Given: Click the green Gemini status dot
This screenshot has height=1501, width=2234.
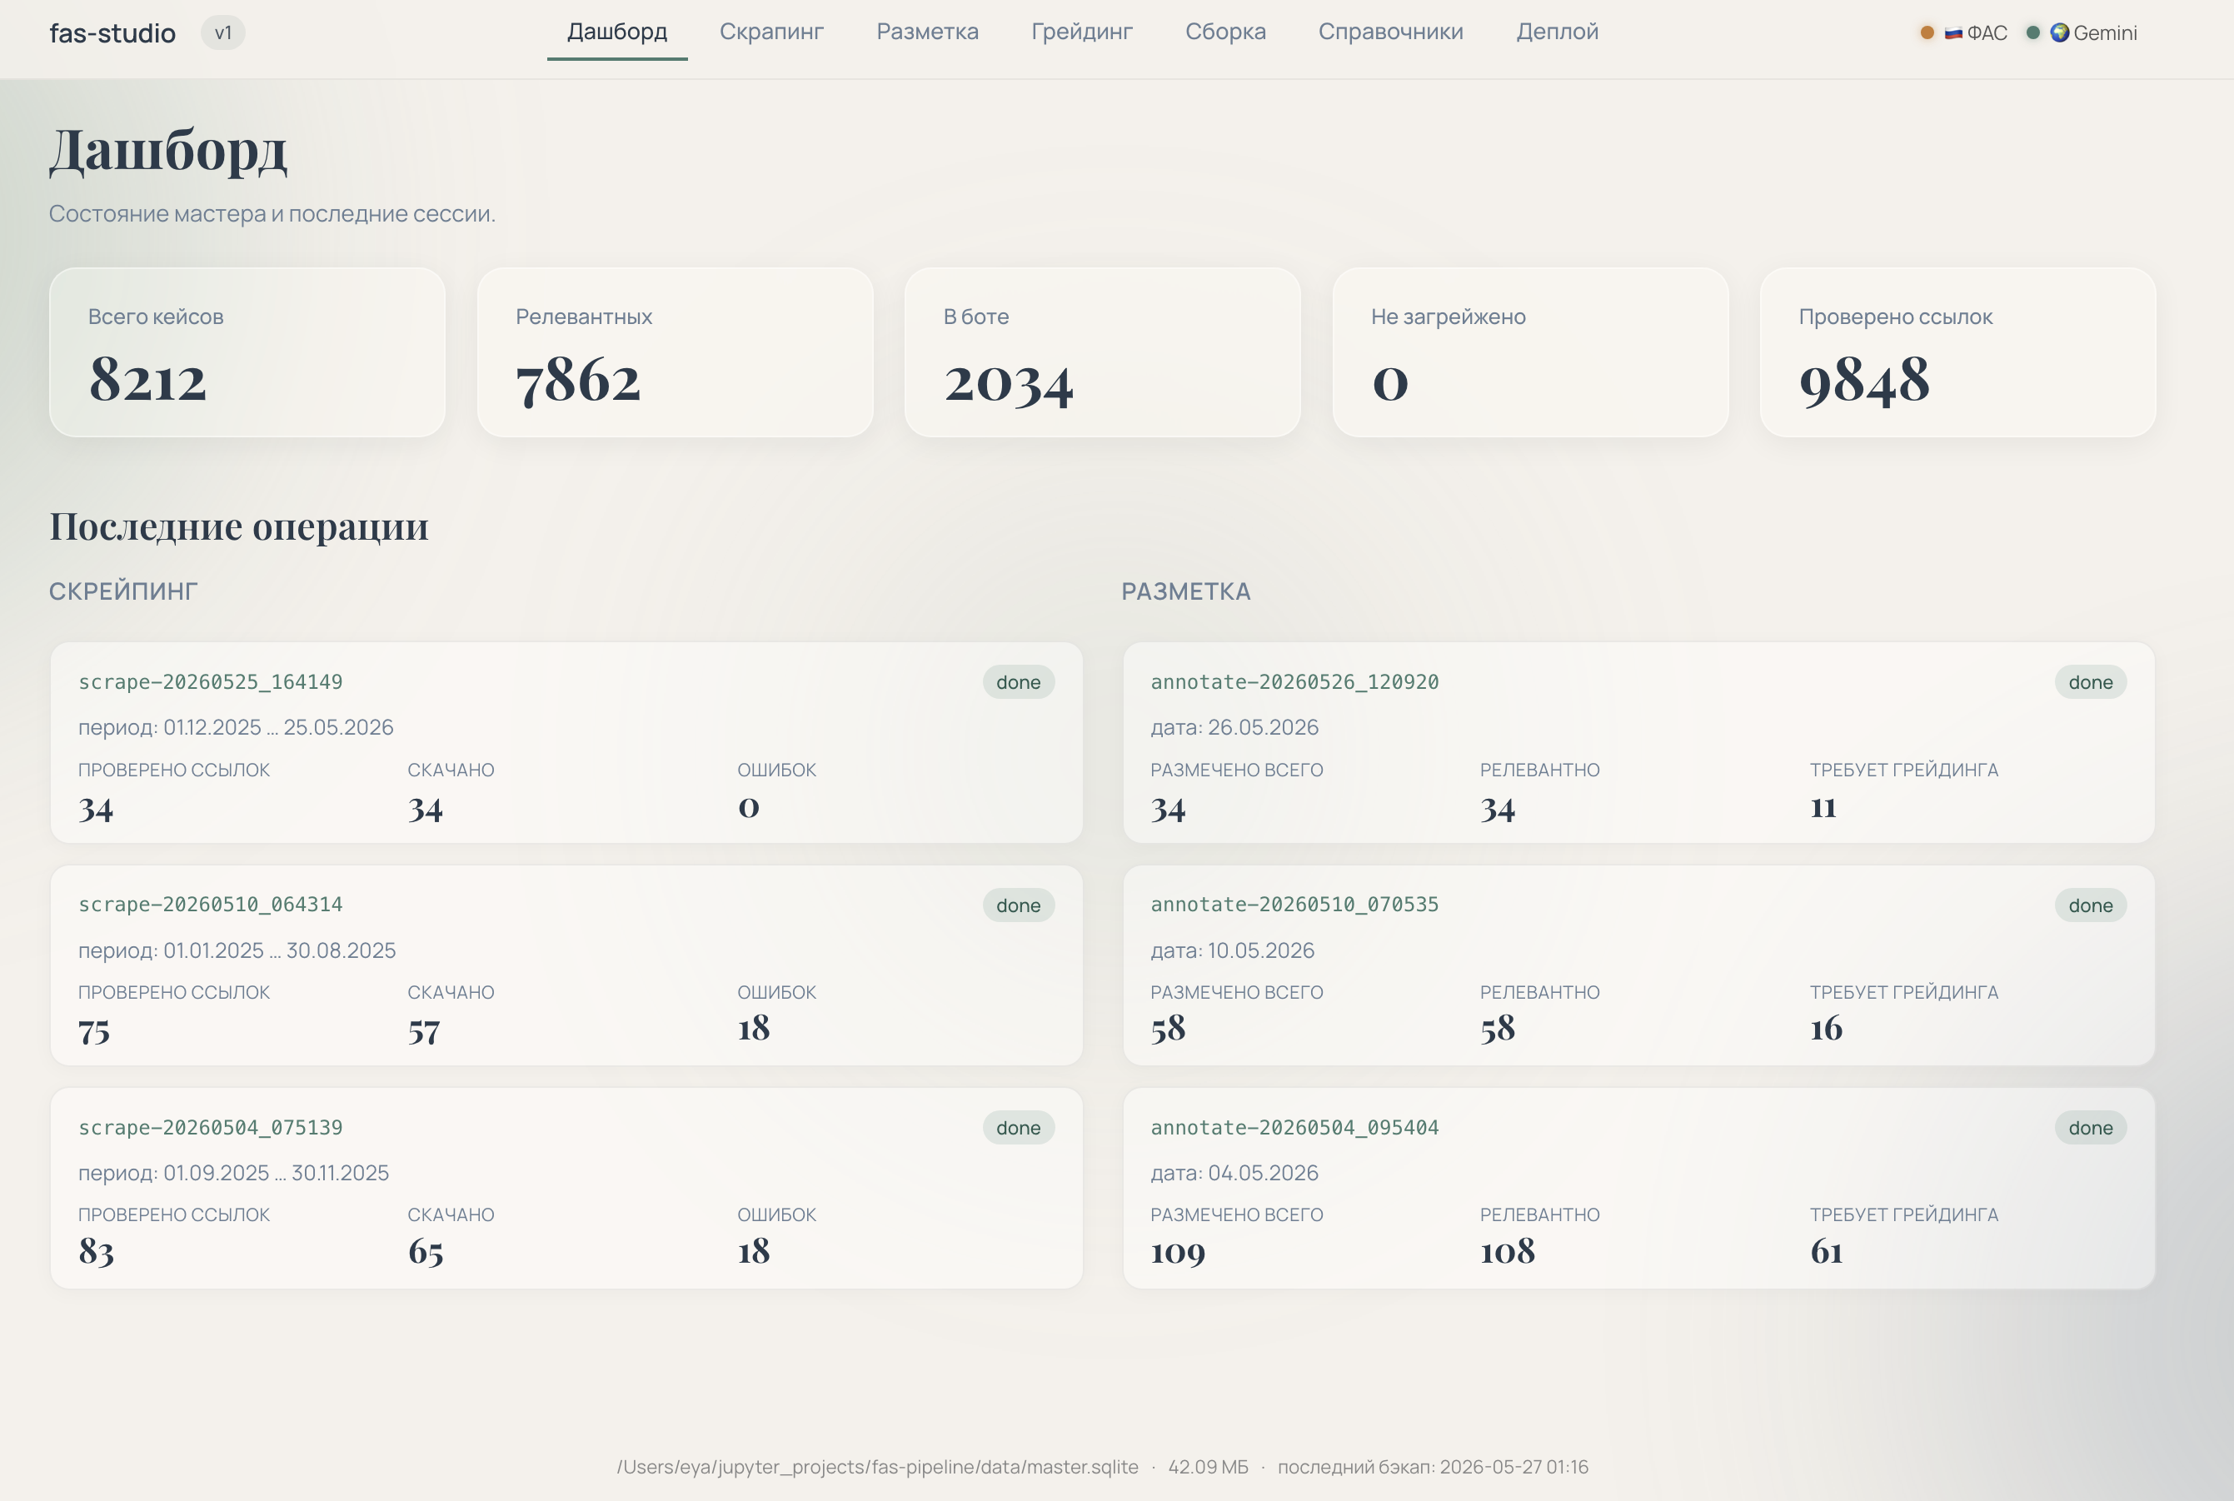Looking at the screenshot, I should coord(2033,32).
